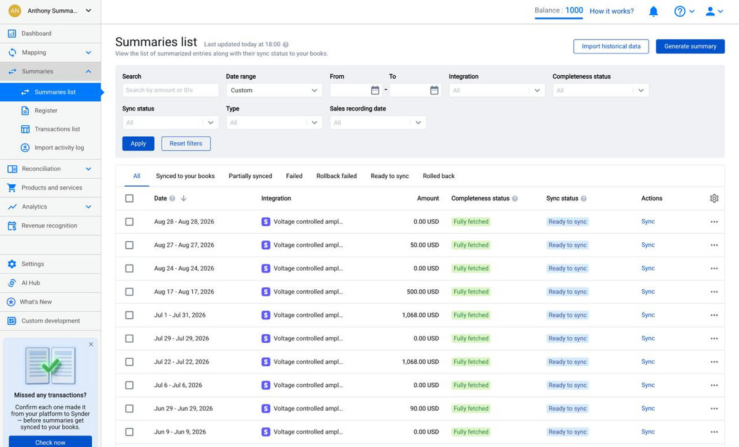Click Completeness status column info icon
This screenshot has width=739, height=447.
click(515, 199)
